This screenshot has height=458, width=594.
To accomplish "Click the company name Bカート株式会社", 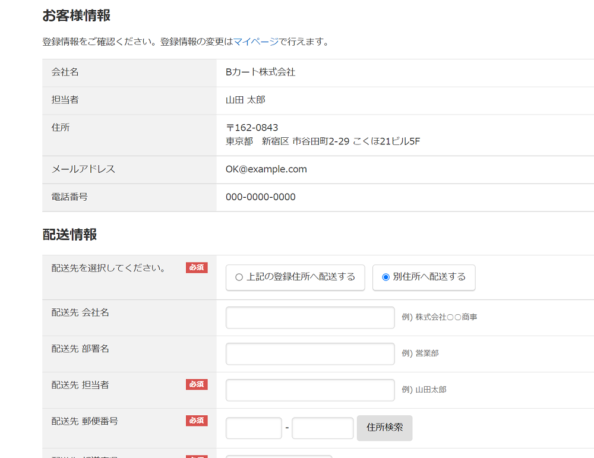I will coord(260,72).
